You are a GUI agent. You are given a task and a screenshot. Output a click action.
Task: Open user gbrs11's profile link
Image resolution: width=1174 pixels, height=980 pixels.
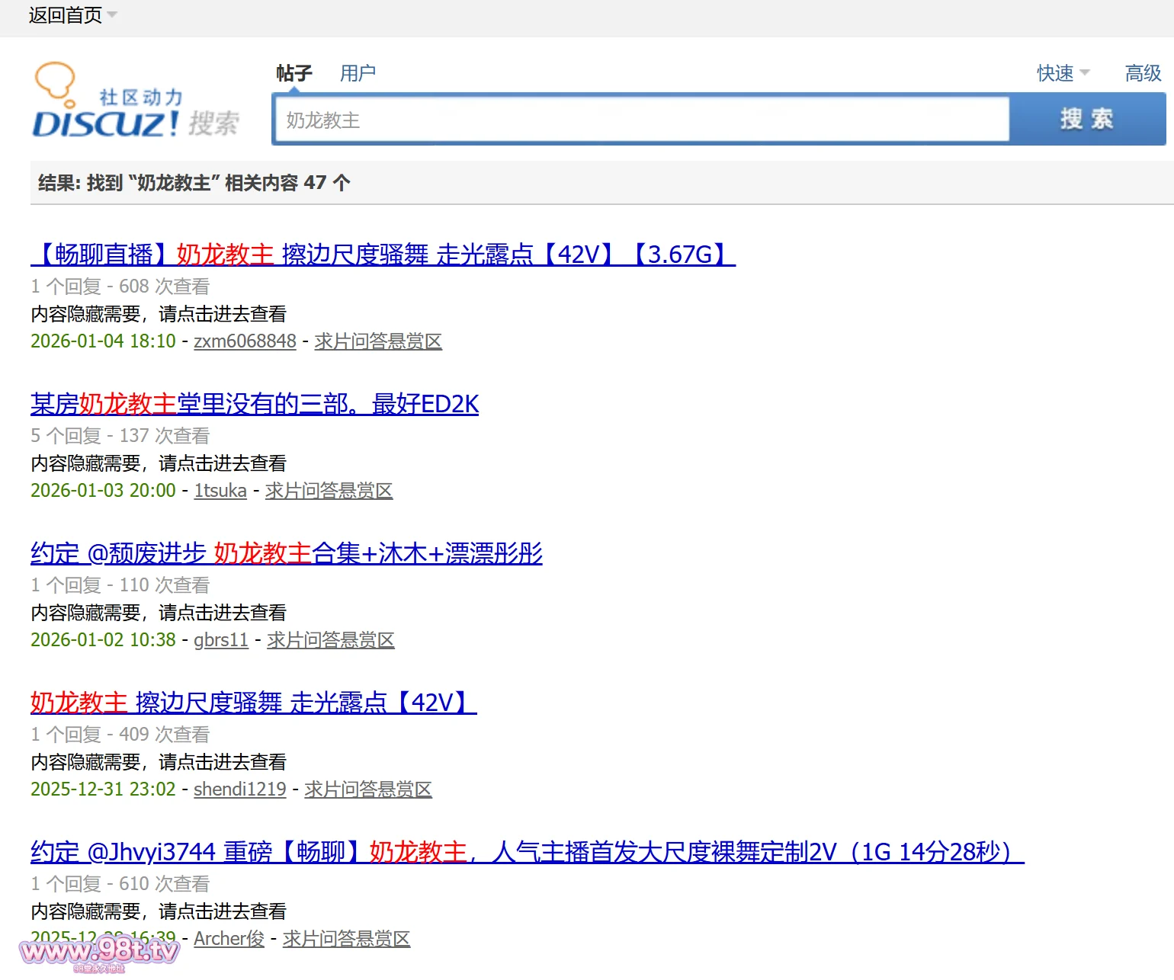tap(221, 640)
